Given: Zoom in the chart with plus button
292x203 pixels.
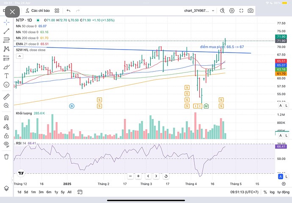Looking at the screenshot, I should tap(138, 176).
